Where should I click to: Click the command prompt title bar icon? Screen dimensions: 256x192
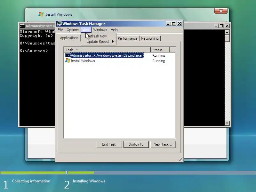click(22, 26)
